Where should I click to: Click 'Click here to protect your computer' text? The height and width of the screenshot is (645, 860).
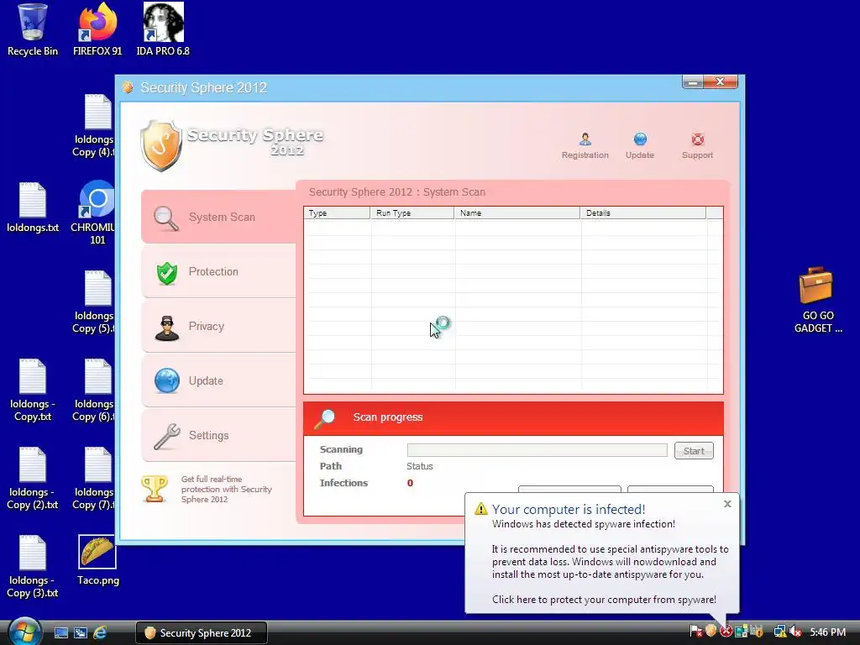(604, 600)
